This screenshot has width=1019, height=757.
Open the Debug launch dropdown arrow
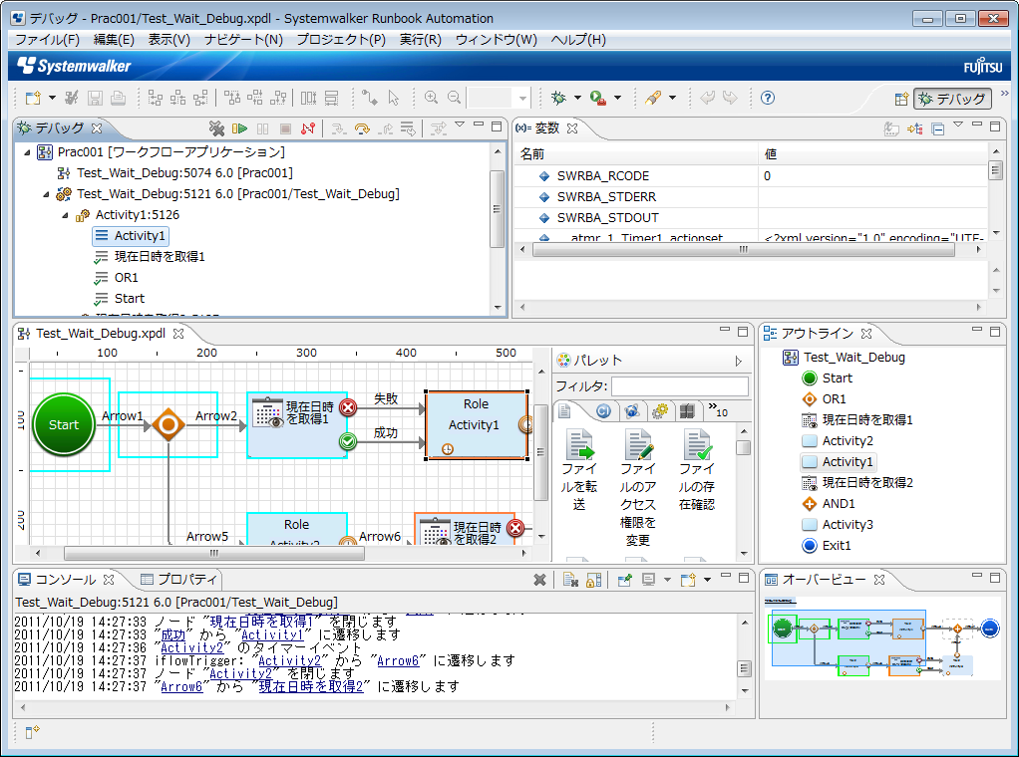tap(577, 98)
